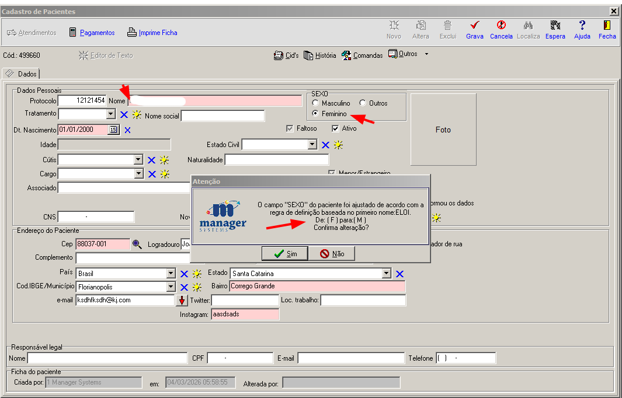This screenshot has width=622, height=398.
Task: Click the Grava save icon
Action: coord(474,26)
